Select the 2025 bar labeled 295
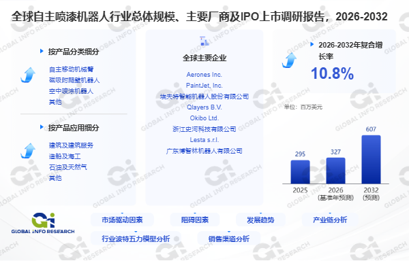This screenshot has height=261, width=409. pyautogui.click(x=300, y=172)
